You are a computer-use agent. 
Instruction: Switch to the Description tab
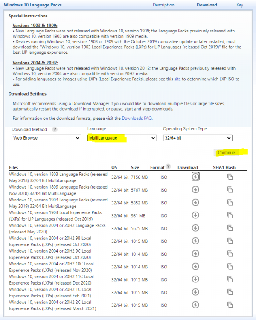163,5
